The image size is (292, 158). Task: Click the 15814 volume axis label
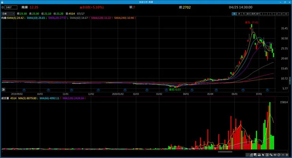[x=284, y=102]
